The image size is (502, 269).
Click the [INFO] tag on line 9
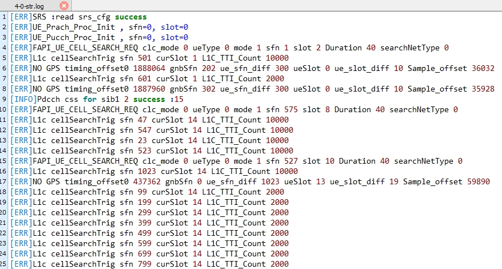23,100
